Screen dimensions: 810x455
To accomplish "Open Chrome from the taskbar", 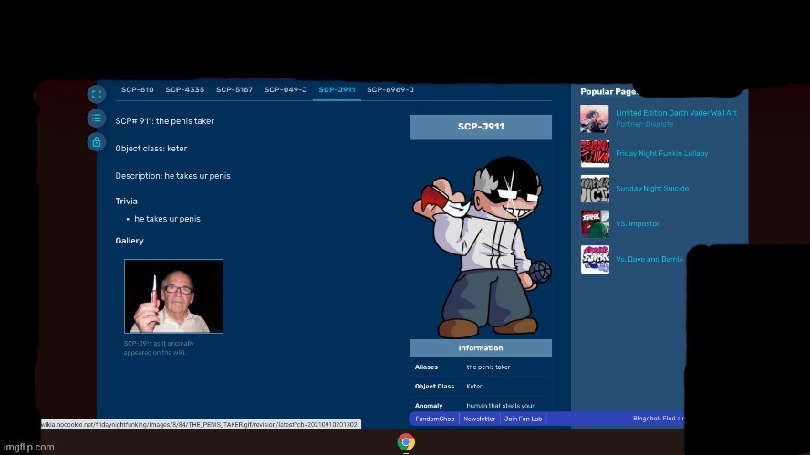I will point(406,442).
